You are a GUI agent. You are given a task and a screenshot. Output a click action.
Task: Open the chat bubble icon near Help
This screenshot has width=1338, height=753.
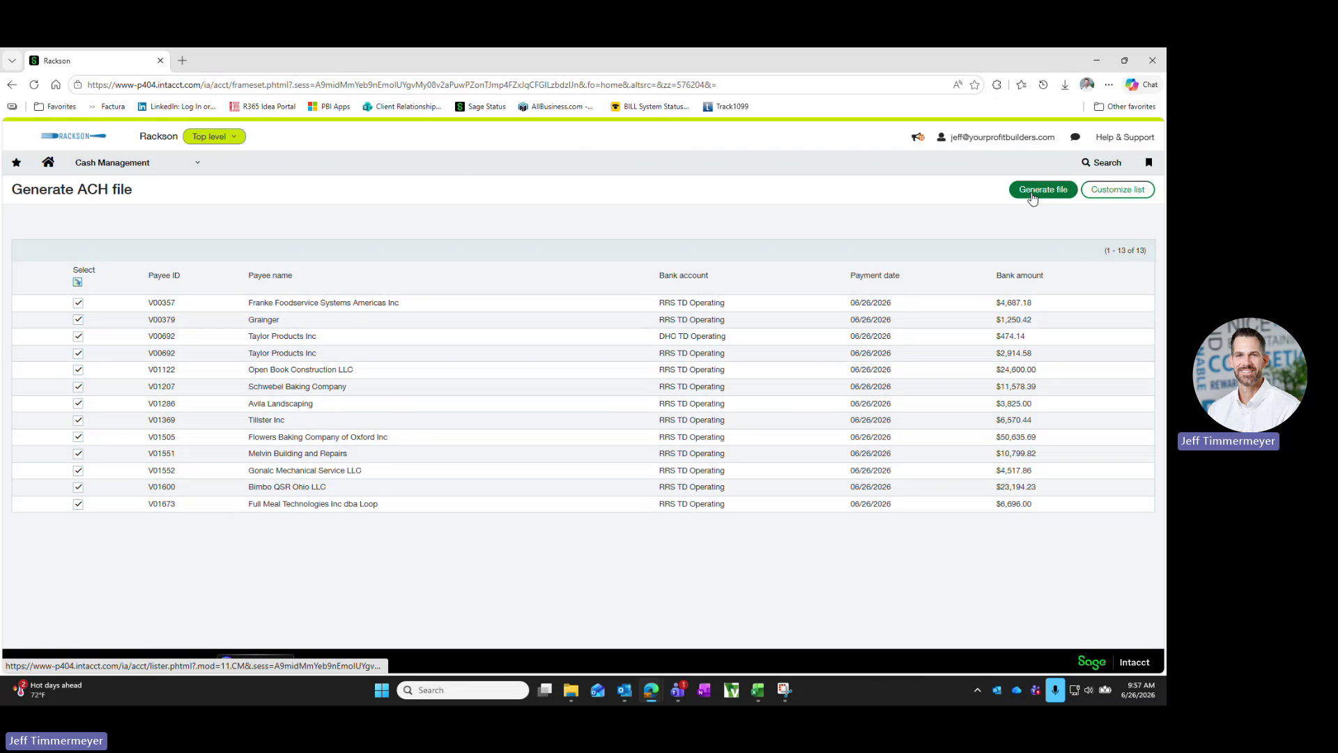[1075, 137]
